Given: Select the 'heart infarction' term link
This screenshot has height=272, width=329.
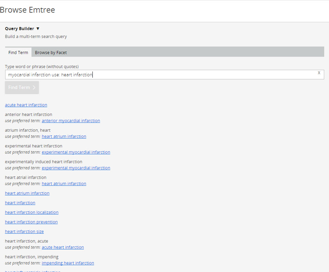Looking at the screenshot, I should [20, 203].
